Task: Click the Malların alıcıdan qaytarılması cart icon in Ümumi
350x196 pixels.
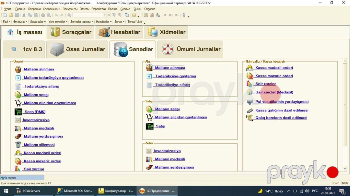Action: click(x=18, y=103)
